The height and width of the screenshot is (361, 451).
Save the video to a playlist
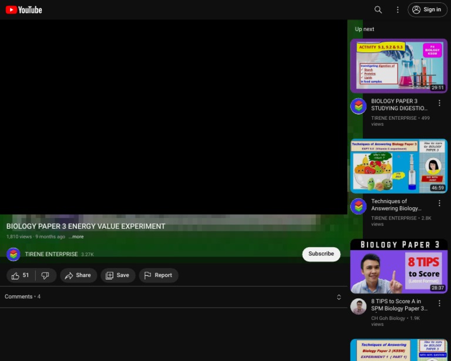(117, 275)
